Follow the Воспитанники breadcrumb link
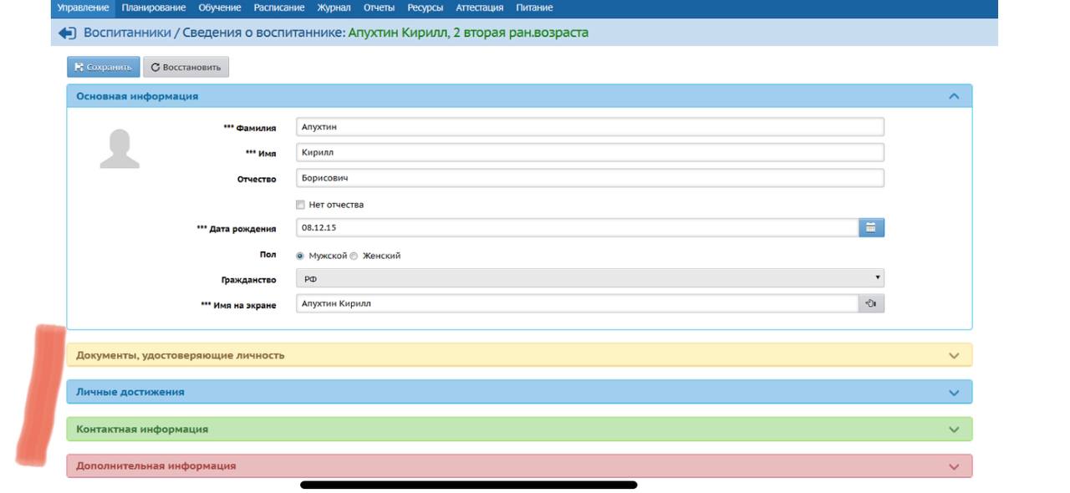The height and width of the screenshot is (493, 1070). [x=126, y=33]
